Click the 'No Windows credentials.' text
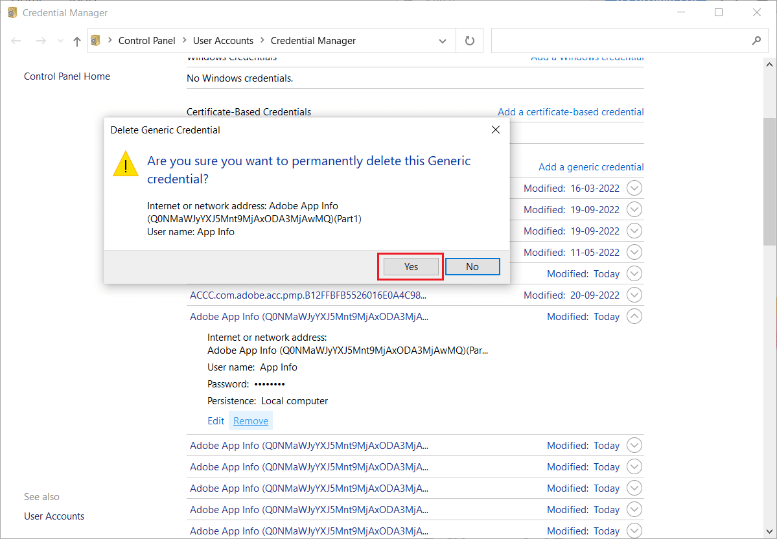The width and height of the screenshot is (777, 539). pyautogui.click(x=240, y=78)
